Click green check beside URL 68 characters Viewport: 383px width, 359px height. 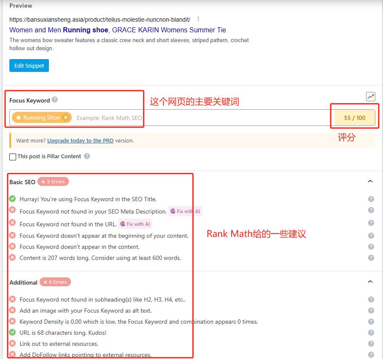coord(12,332)
